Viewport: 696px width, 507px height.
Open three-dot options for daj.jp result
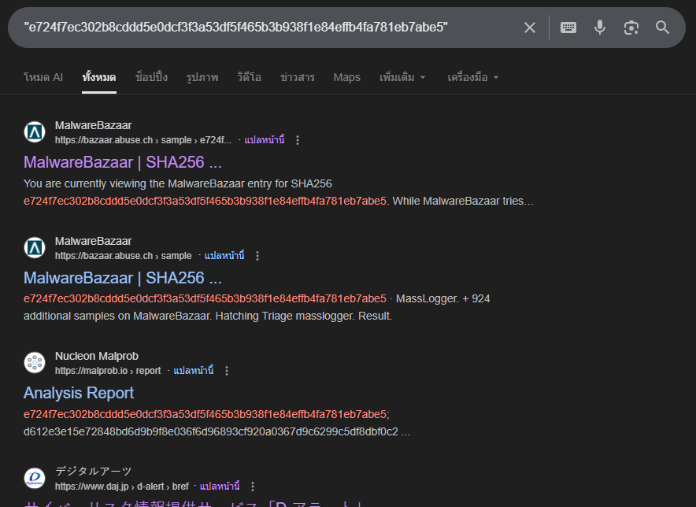[253, 487]
